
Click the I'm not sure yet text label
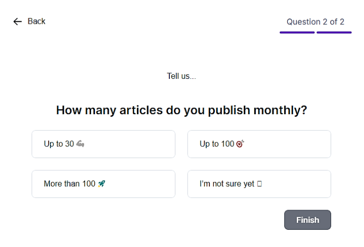tap(227, 184)
